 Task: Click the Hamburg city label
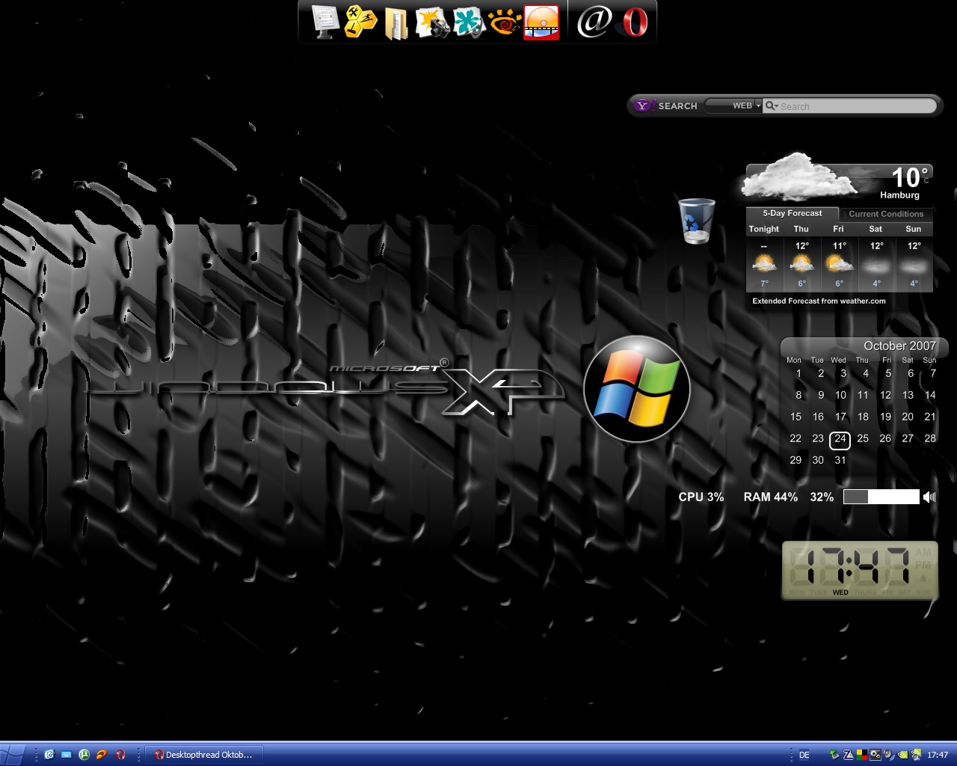pyautogui.click(x=899, y=195)
